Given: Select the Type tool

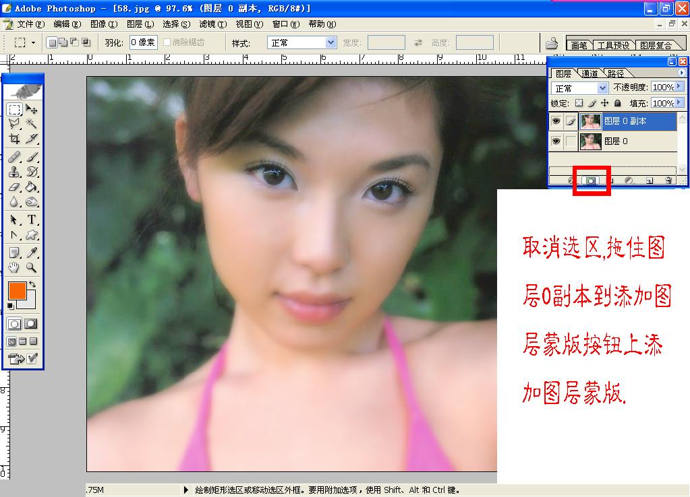Looking at the screenshot, I should pyautogui.click(x=31, y=220).
